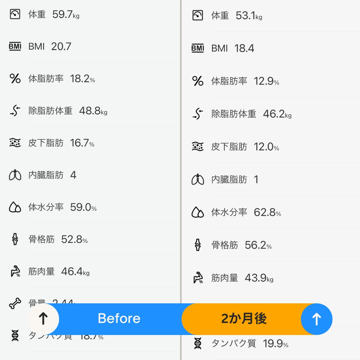Image resolution: width=360 pixels, height=360 pixels.
Task: Tap the weight scale icon in Before panel
Action: click(15, 14)
